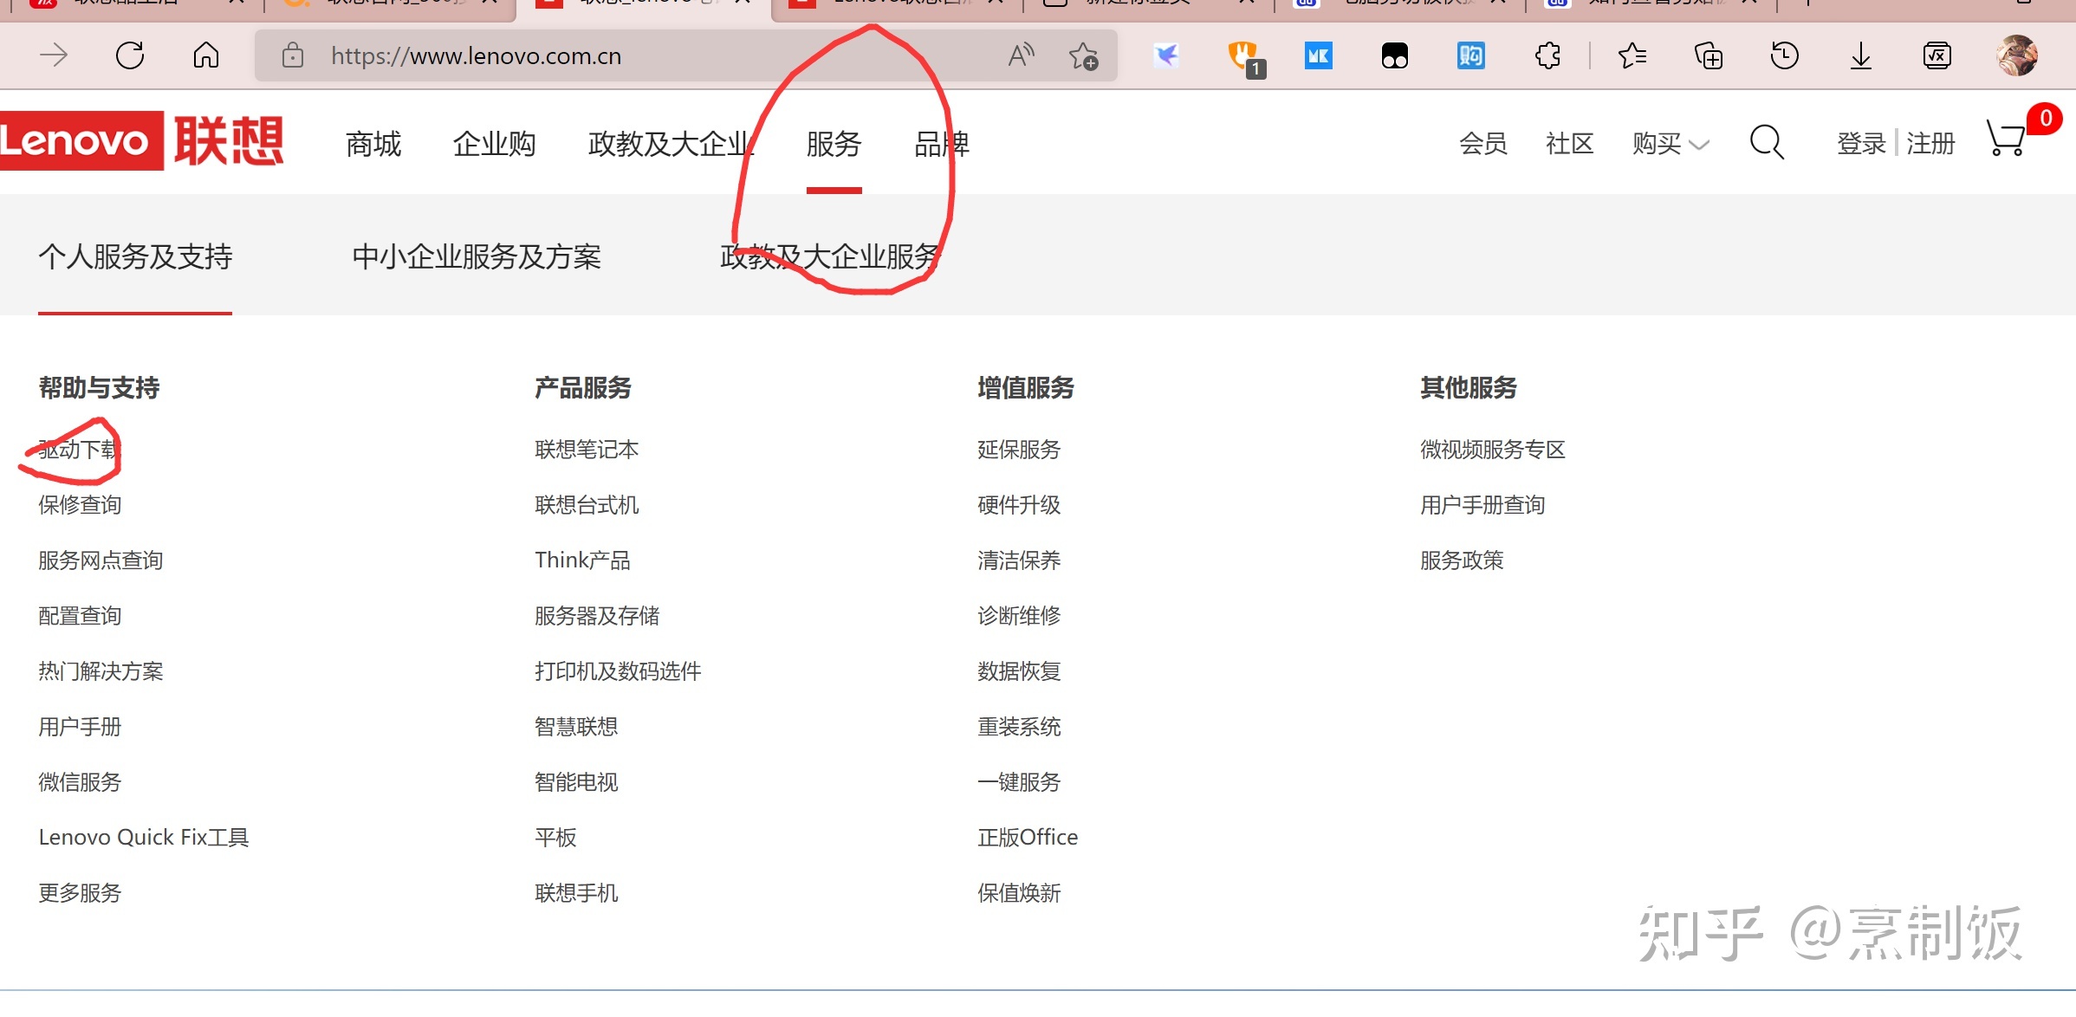This screenshot has width=2076, height=1017.
Task: Click the browser forward arrow
Action: [x=54, y=55]
